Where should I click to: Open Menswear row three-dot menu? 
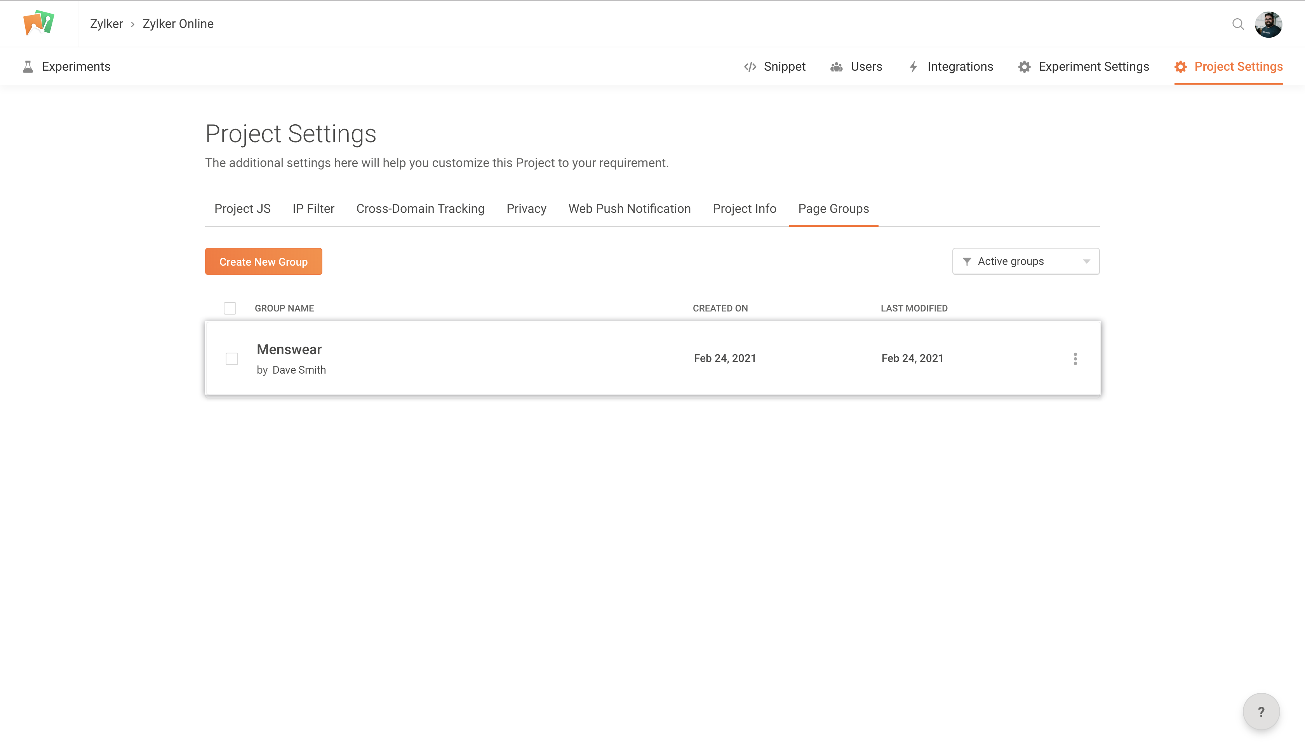1075,359
